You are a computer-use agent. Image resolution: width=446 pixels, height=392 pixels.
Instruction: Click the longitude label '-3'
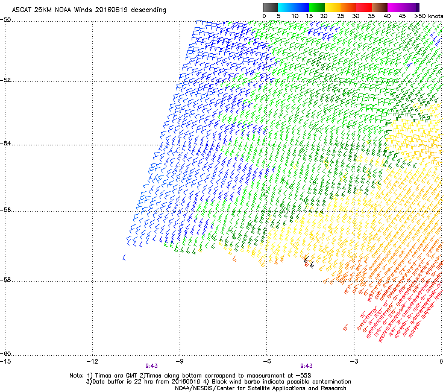[354, 361]
